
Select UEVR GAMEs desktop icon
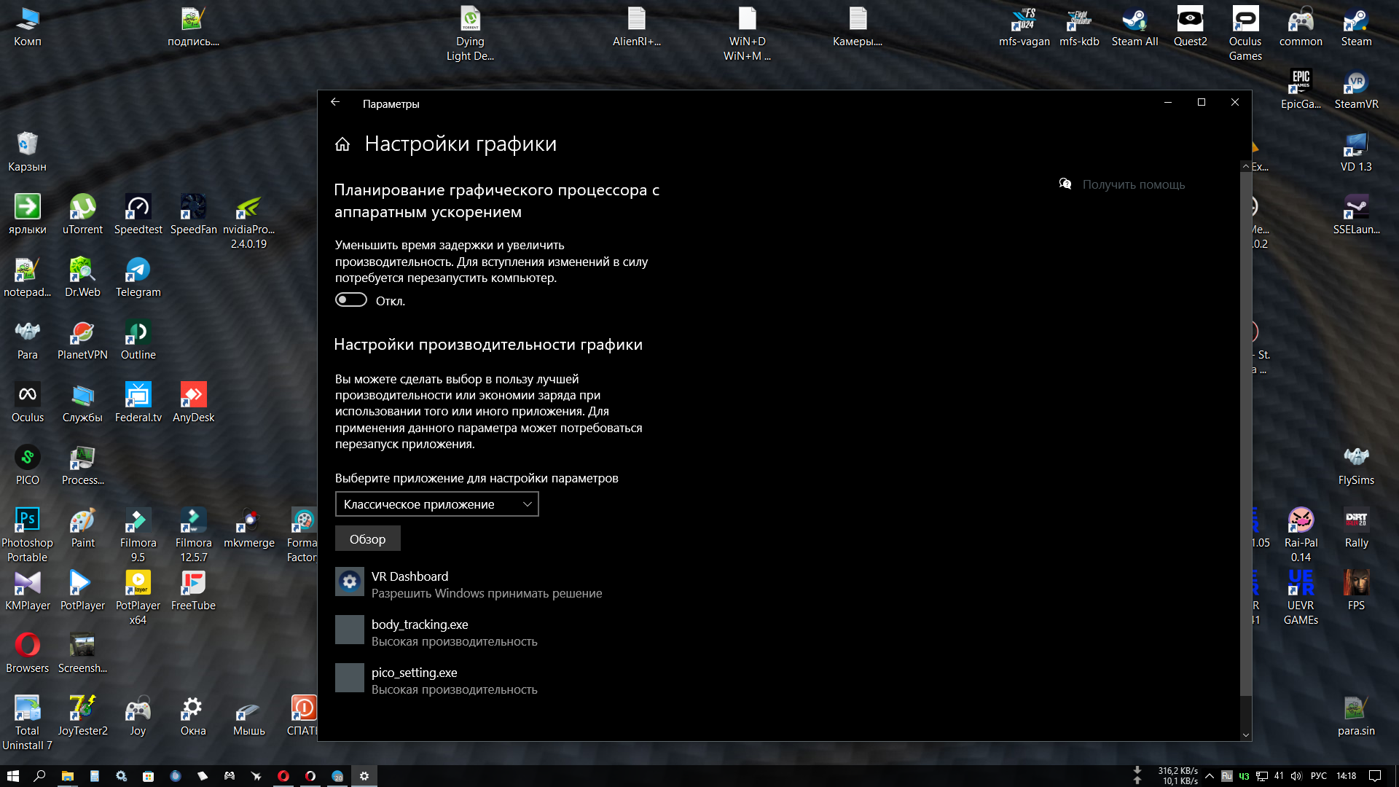[1301, 598]
